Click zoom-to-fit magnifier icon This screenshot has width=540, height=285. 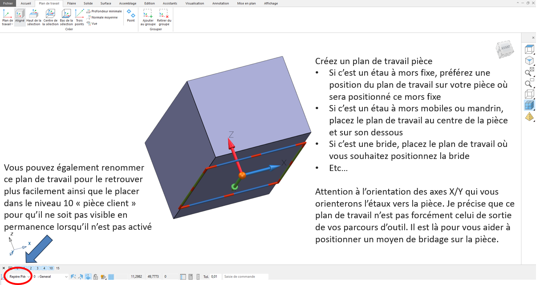(x=529, y=72)
